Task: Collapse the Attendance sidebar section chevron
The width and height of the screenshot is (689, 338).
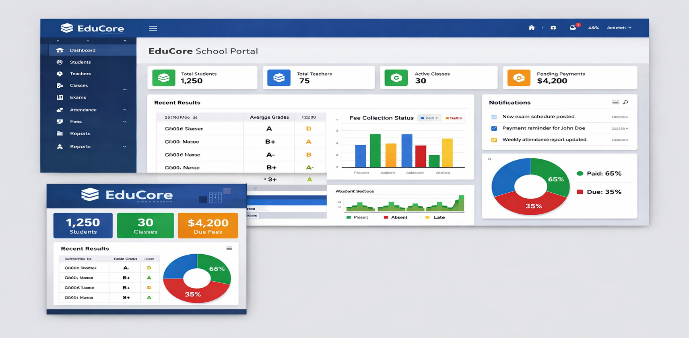Action: pos(124,110)
